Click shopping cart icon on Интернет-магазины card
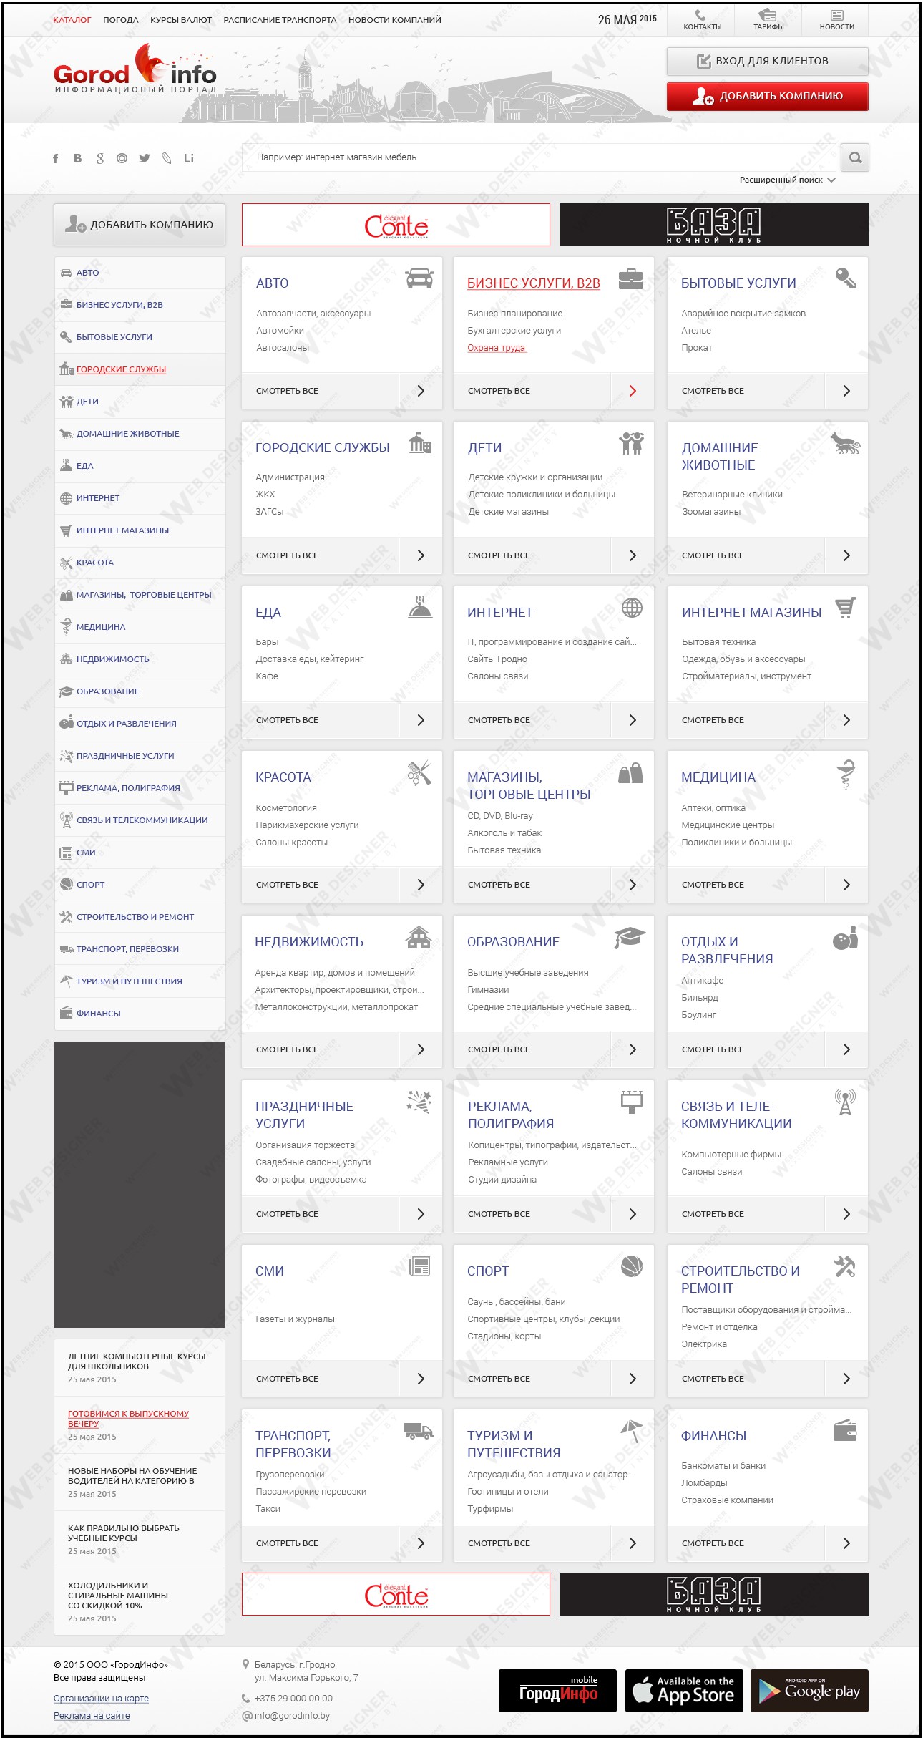The width and height of the screenshot is (923, 1738). [846, 608]
